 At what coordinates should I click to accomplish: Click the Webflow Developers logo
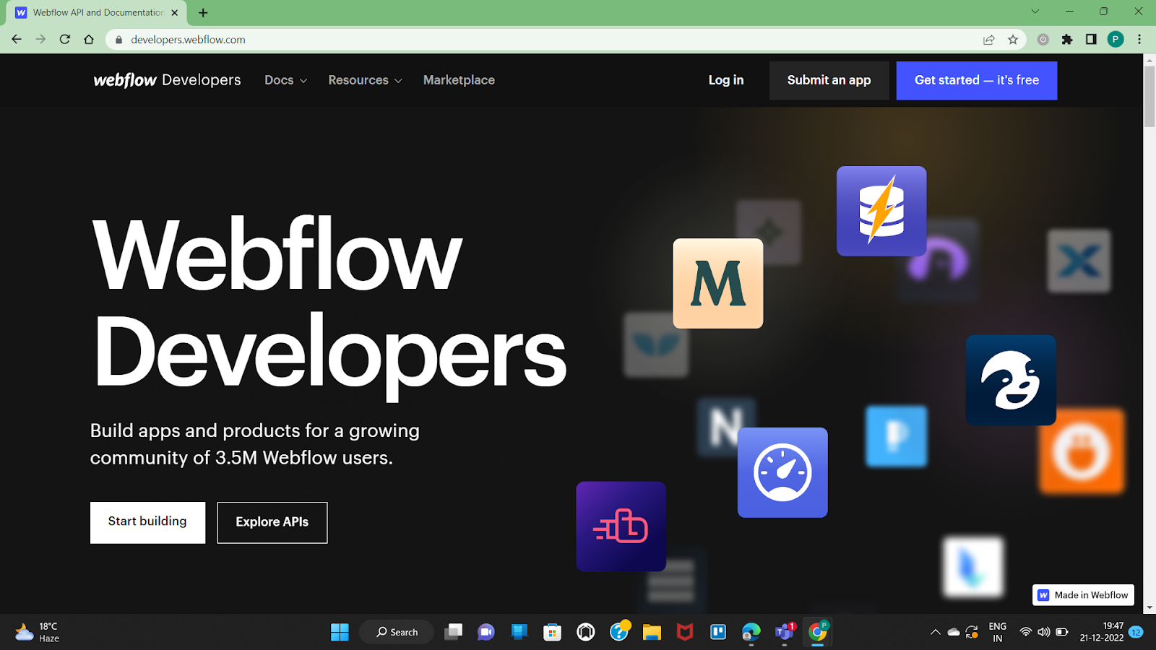(x=167, y=80)
